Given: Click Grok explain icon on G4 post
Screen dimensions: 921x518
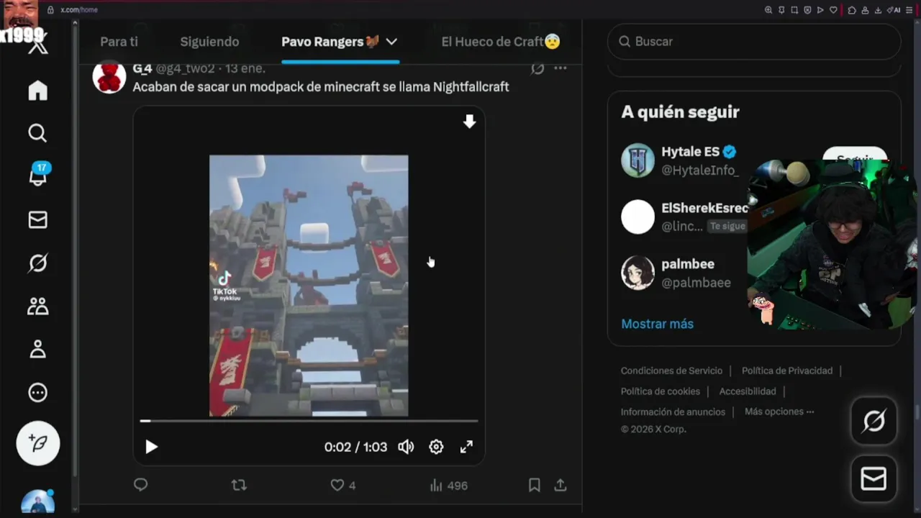Looking at the screenshot, I should click(537, 68).
